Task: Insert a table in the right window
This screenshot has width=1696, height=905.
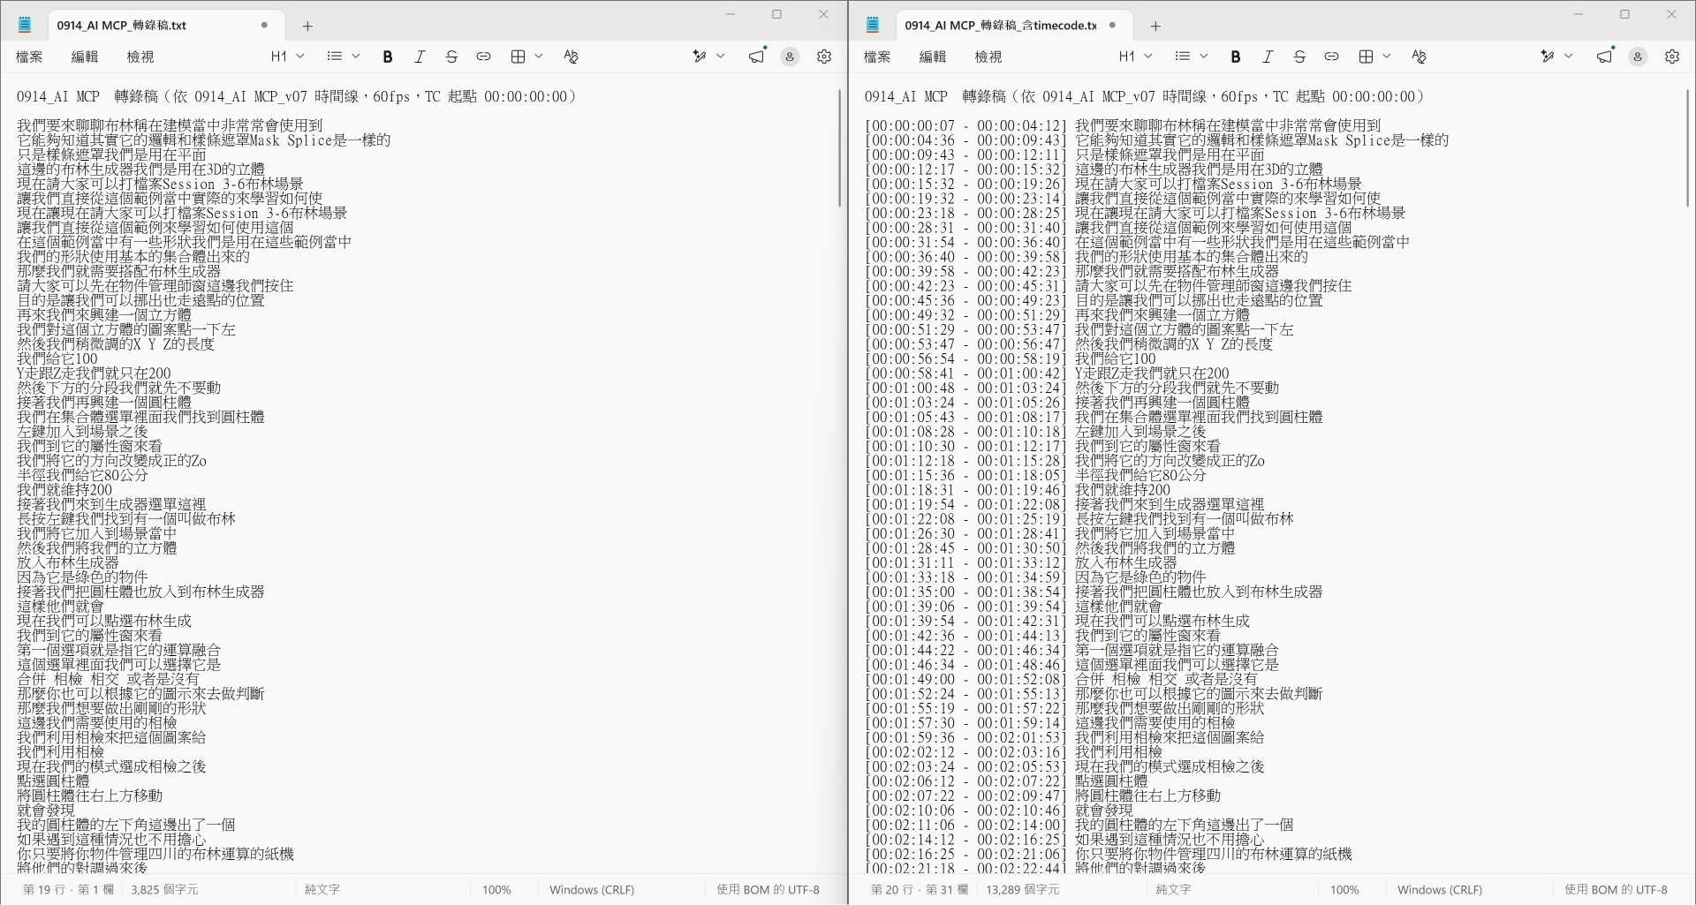Action: click(x=1366, y=57)
